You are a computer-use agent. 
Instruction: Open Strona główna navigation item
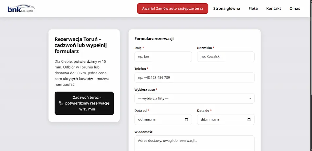click(227, 8)
